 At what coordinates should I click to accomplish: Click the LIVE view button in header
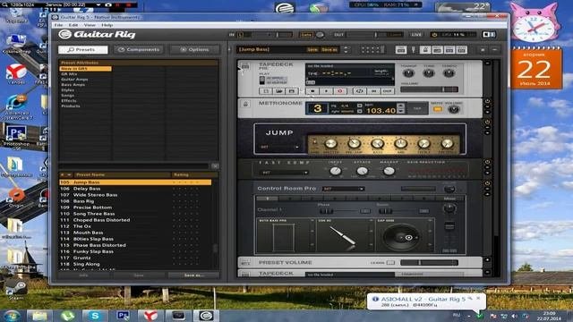[416, 35]
